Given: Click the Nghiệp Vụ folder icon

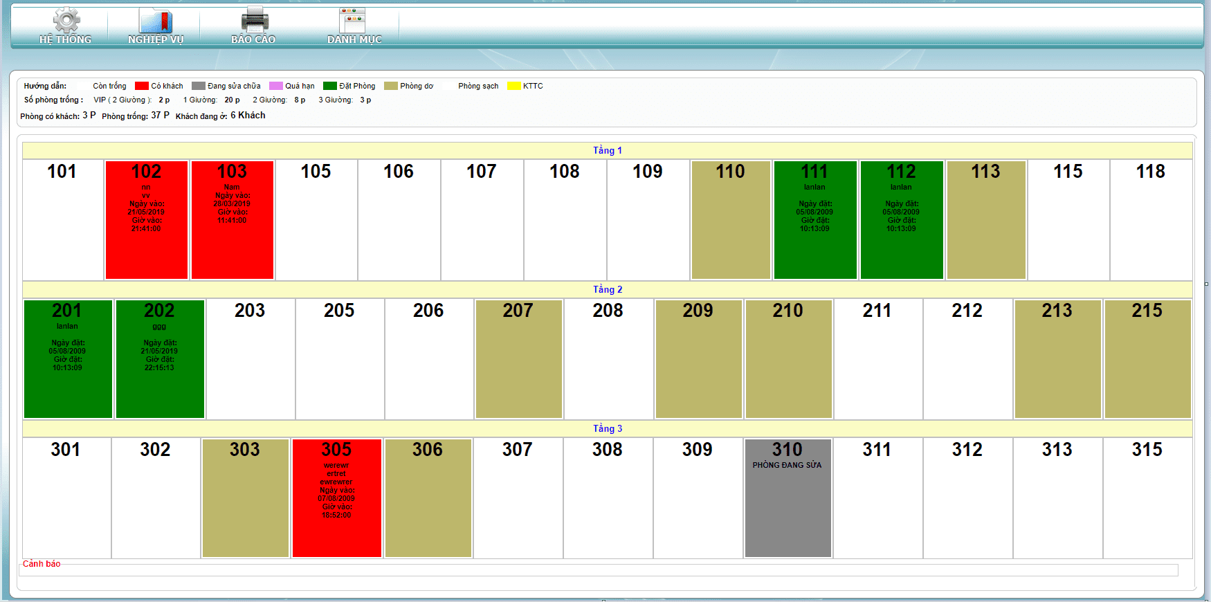Looking at the screenshot, I should click(x=156, y=21).
